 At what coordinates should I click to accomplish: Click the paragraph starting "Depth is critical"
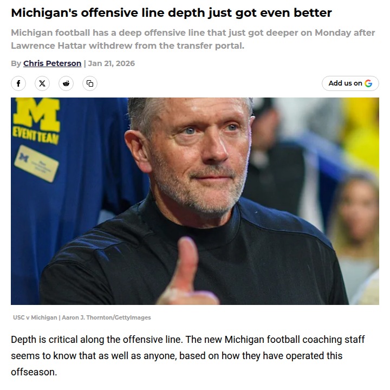coord(188,356)
